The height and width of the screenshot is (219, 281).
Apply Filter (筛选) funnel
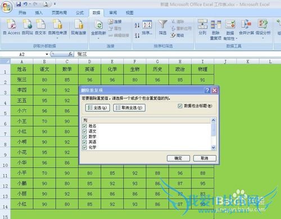162,28
